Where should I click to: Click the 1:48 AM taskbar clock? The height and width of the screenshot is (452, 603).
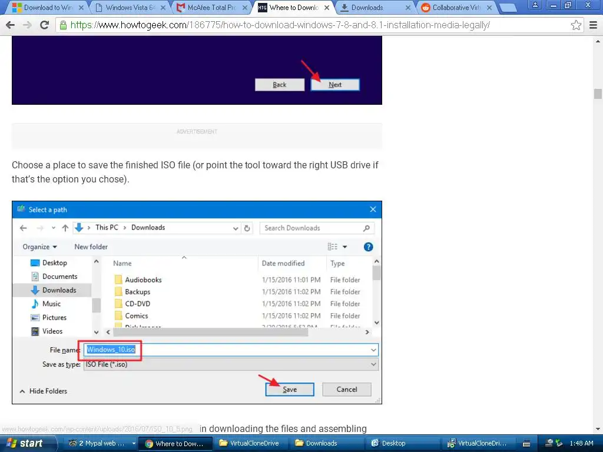[x=581, y=443]
